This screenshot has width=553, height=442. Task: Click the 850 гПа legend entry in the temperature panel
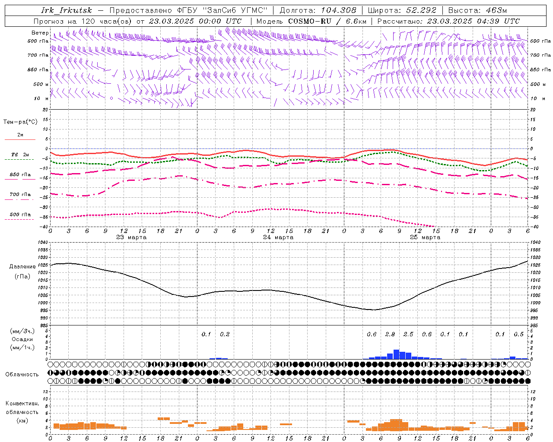[x=20, y=175]
